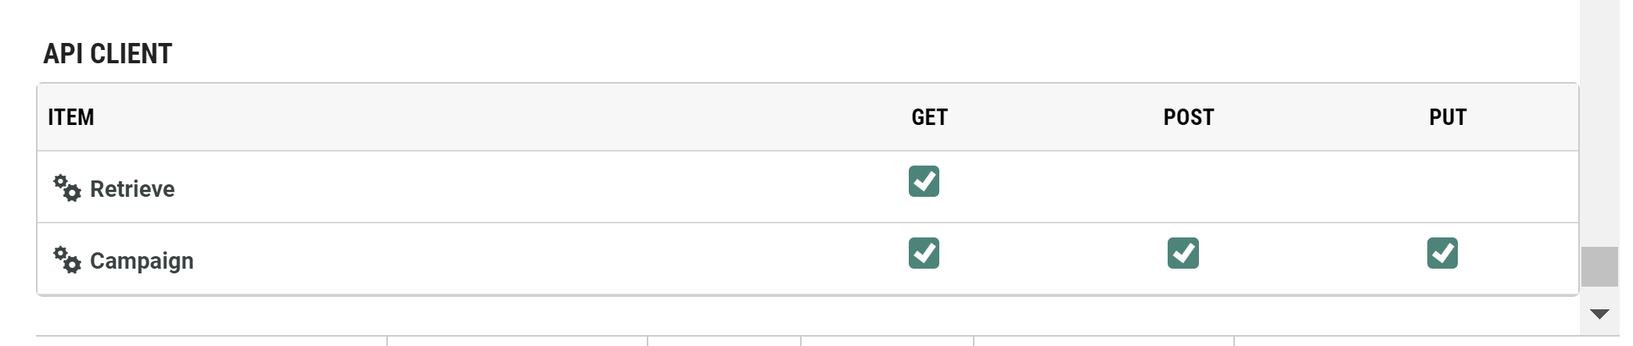Disable the POST permission for Campaign
1633x346 pixels.
(1183, 253)
